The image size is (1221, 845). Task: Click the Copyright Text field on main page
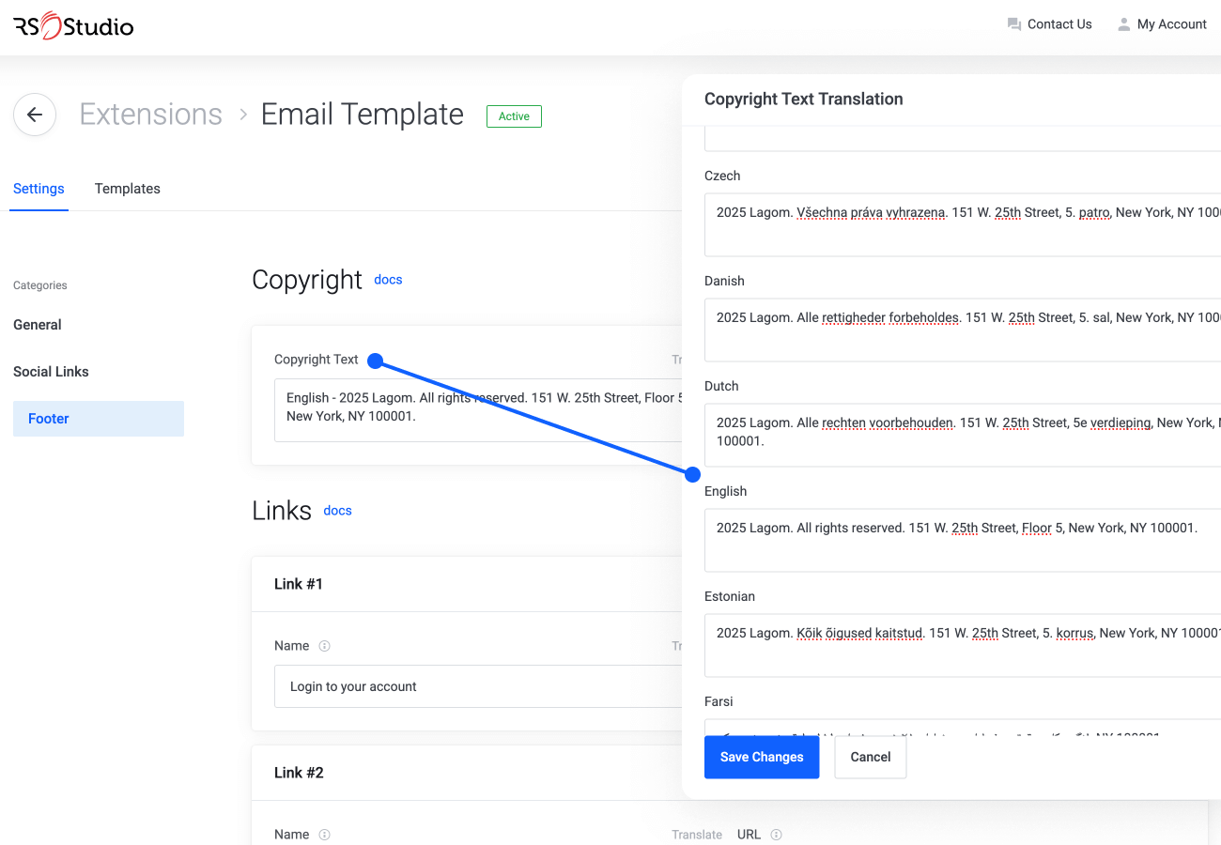tap(478, 410)
